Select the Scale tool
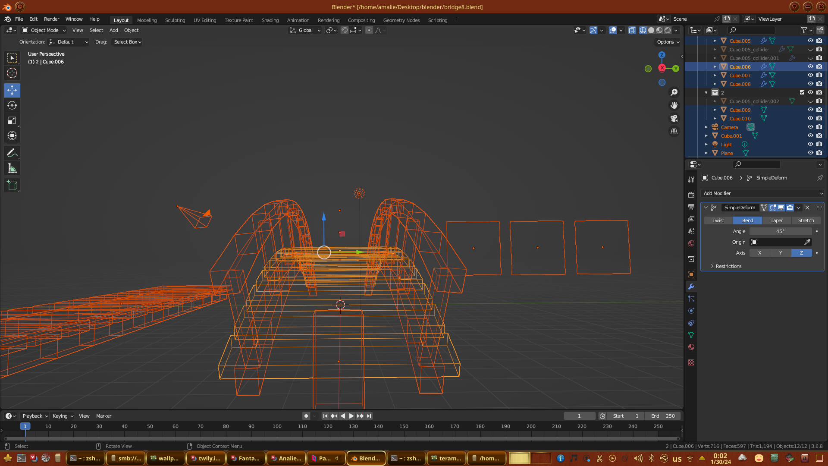 12,121
